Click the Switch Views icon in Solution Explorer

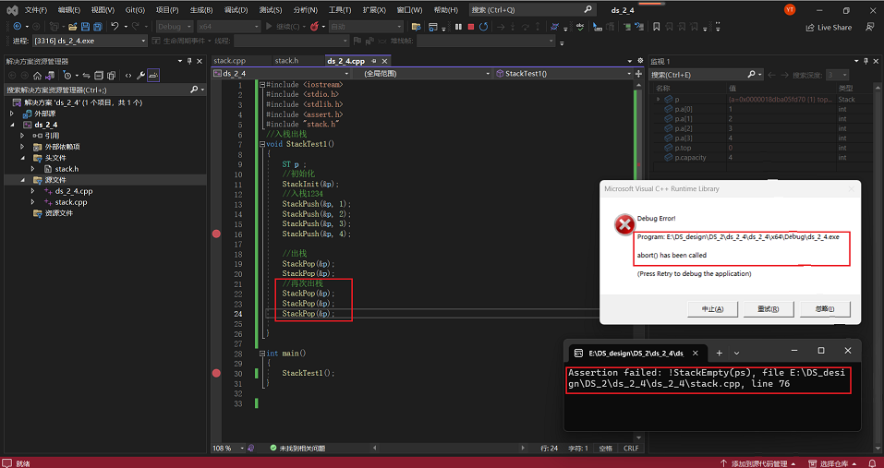(50, 76)
